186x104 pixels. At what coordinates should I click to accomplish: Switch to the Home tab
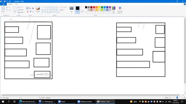pos(10,4)
